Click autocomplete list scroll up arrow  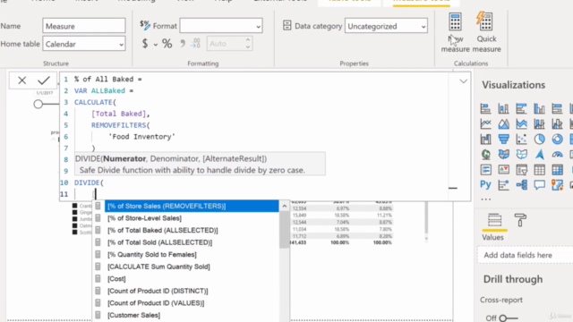coord(285,207)
